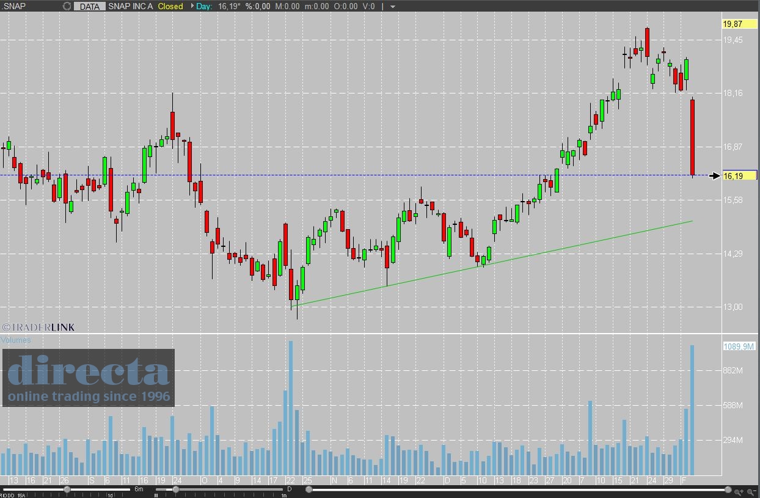
Task: Click the Day timeframe label
Action: (x=204, y=6)
